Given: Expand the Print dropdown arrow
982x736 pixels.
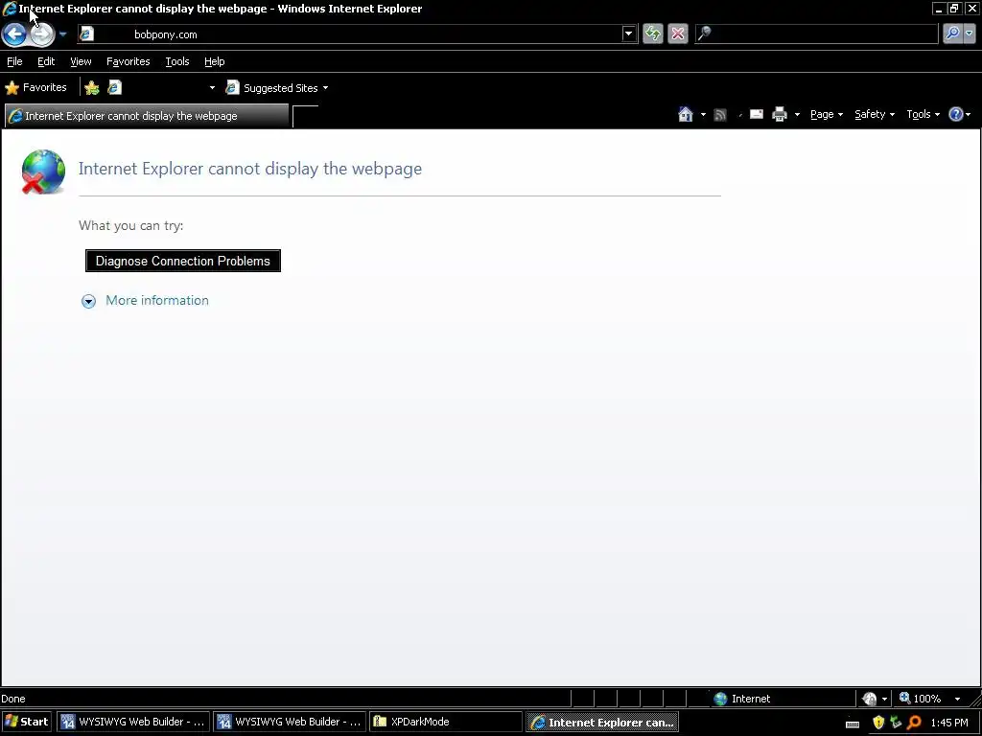Looking at the screenshot, I should point(797,115).
